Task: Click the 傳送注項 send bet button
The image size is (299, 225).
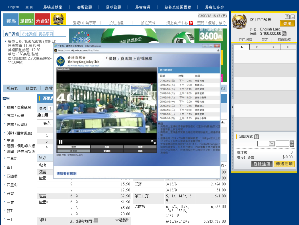Action: (x=284, y=164)
